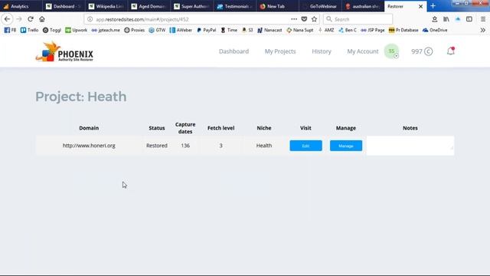Open the JSP Page bookmark
490x276 pixels.
point(373,30)
